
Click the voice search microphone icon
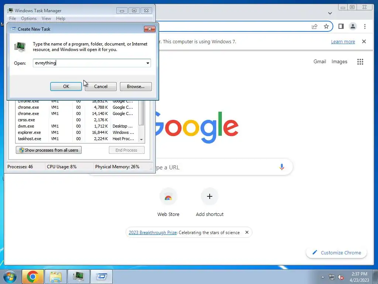point(282,167)
